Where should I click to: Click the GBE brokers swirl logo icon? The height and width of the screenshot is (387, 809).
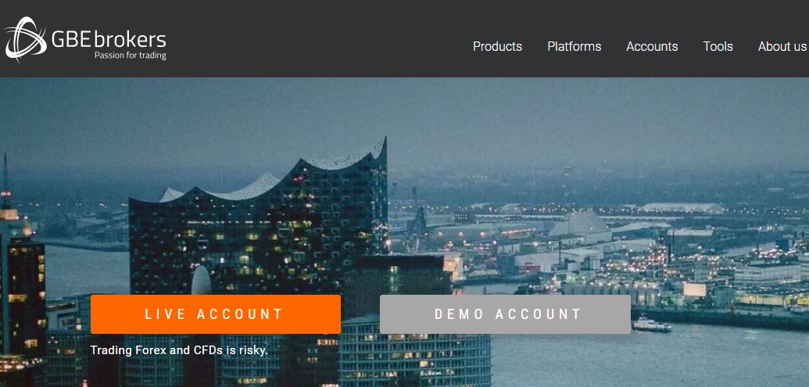25,39
